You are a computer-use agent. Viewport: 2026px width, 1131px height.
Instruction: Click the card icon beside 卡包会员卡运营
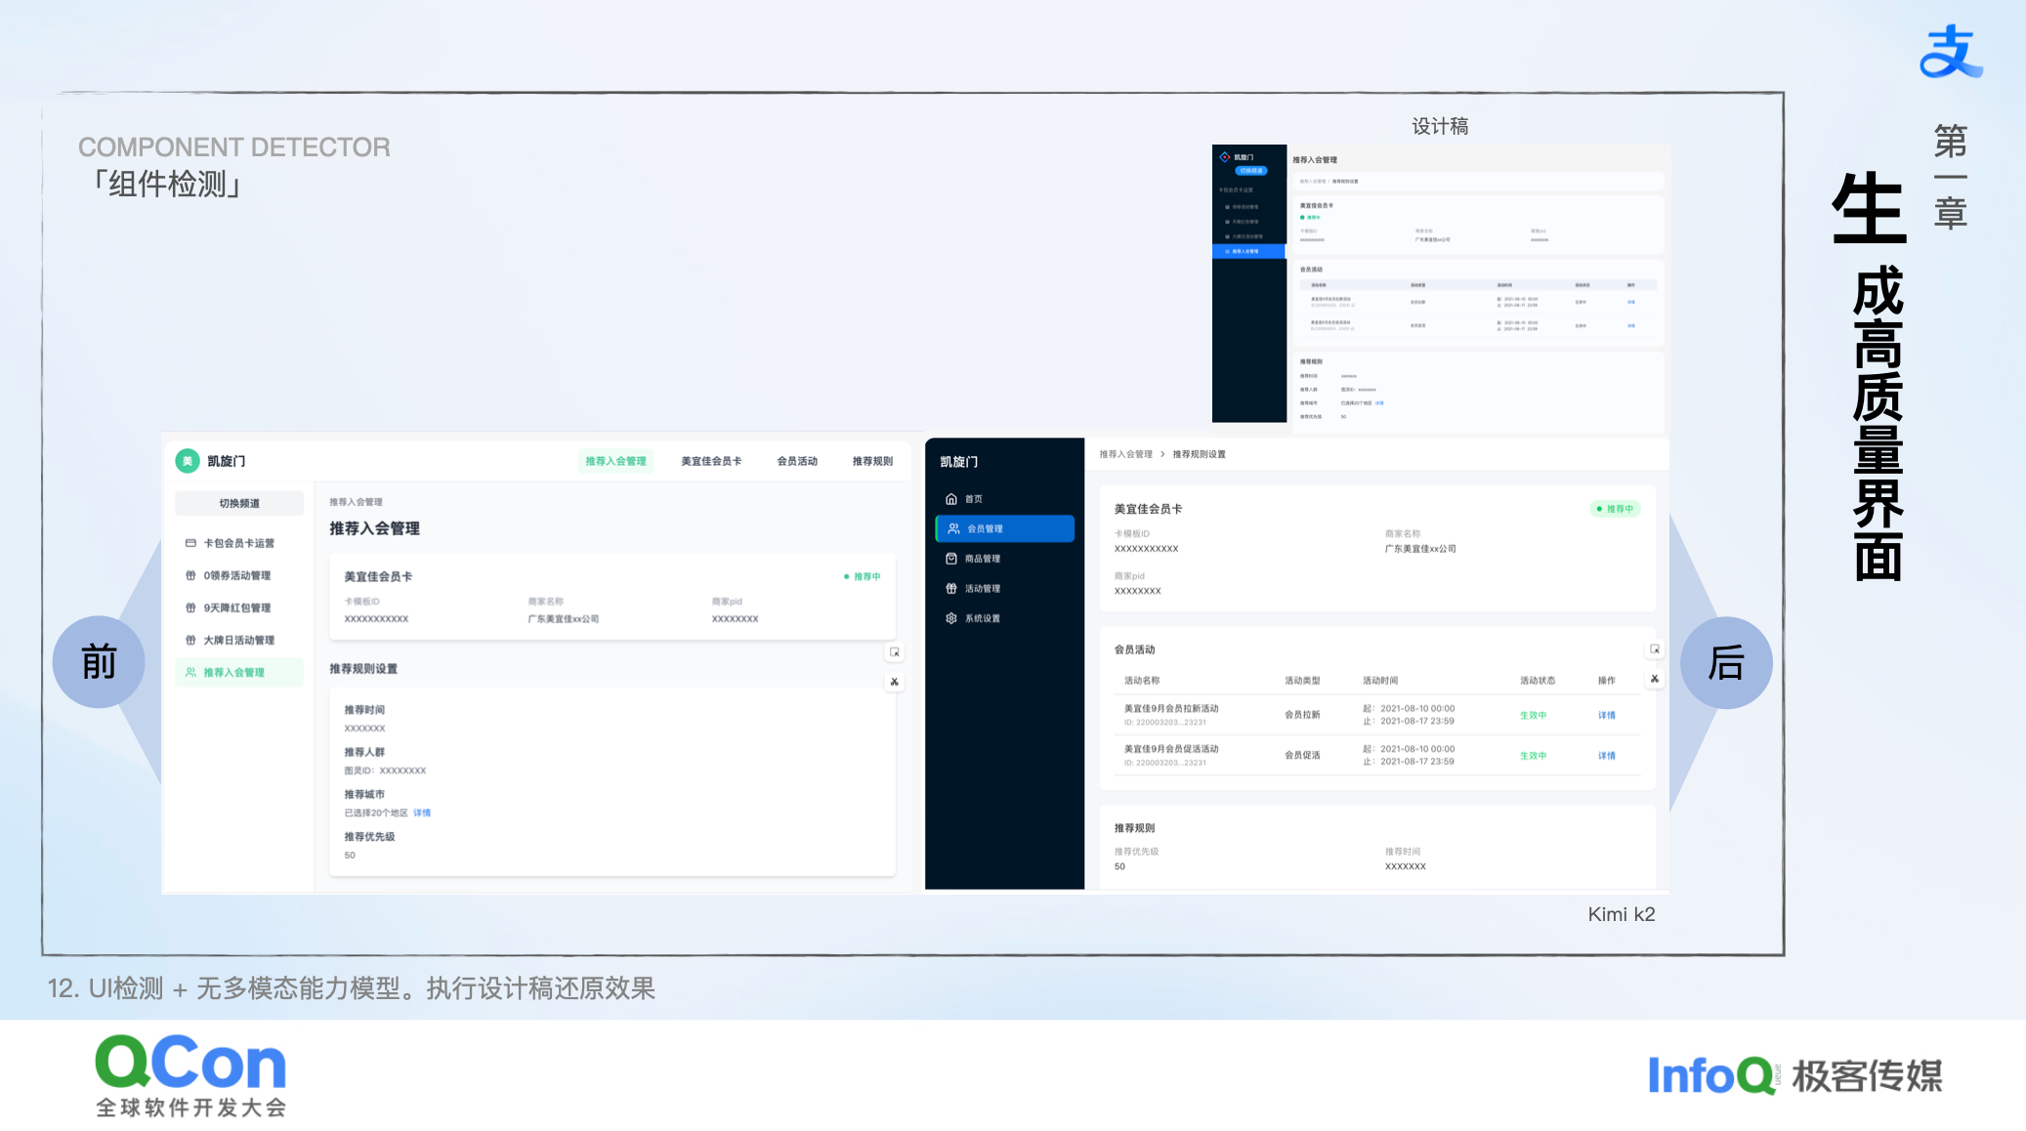pos(190,543)
